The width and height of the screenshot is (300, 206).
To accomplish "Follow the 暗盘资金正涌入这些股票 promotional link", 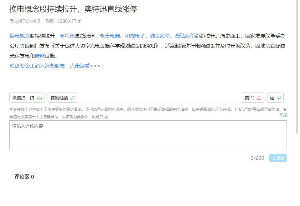I will tap(55, 66).
